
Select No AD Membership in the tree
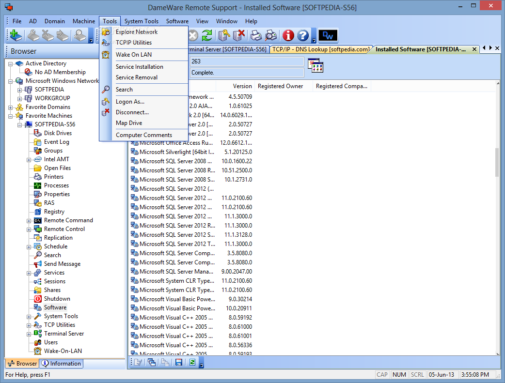point(60,72)
